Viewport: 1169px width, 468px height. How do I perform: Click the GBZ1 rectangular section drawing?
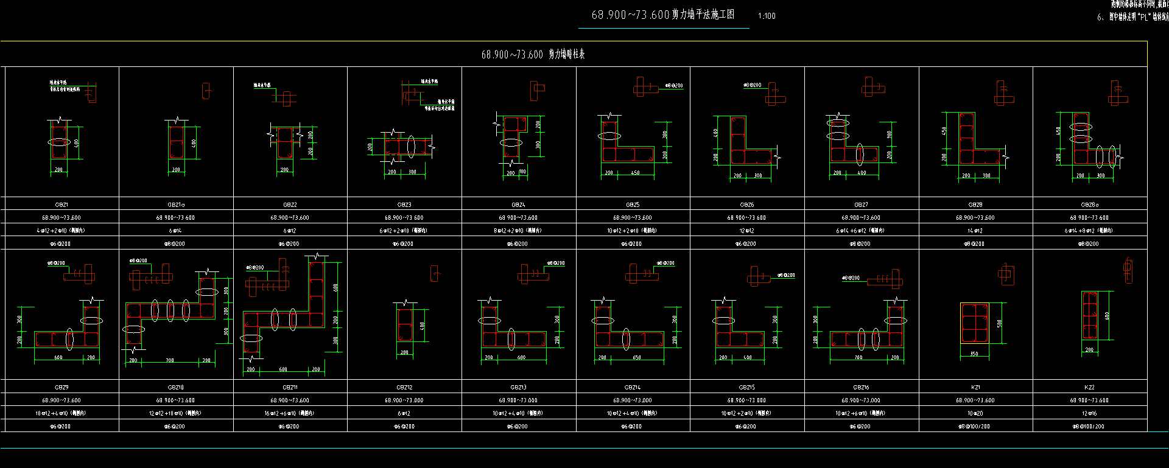[59, 142]
